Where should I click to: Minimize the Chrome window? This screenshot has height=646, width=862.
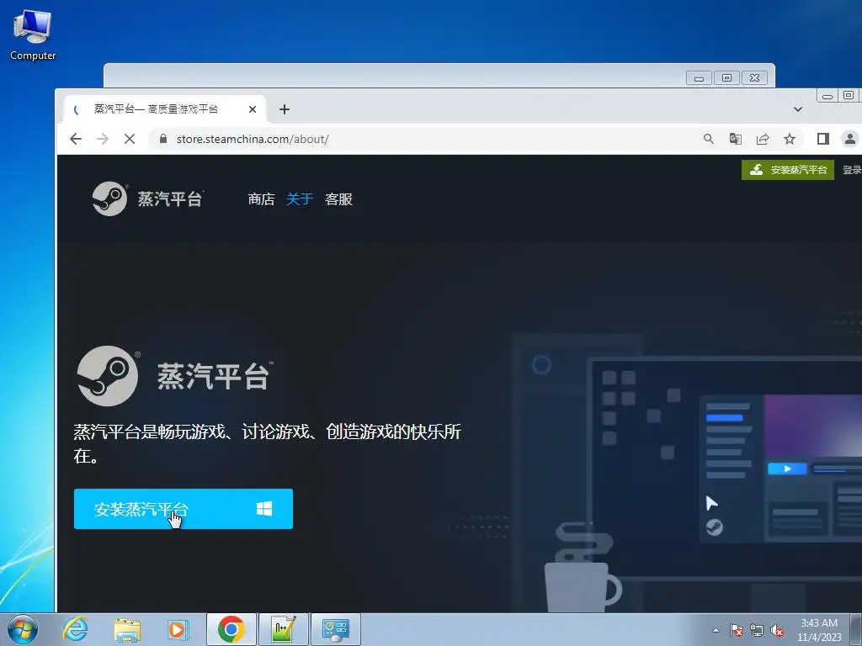point(827,96)
